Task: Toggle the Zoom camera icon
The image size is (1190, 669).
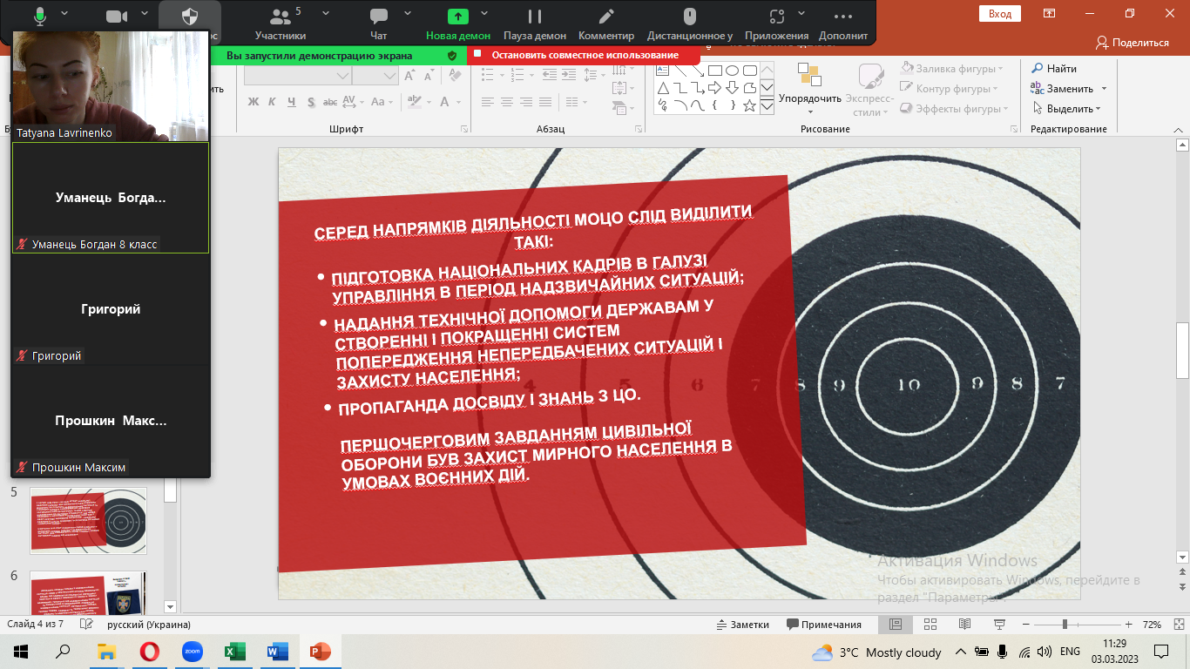Action: 117,17
